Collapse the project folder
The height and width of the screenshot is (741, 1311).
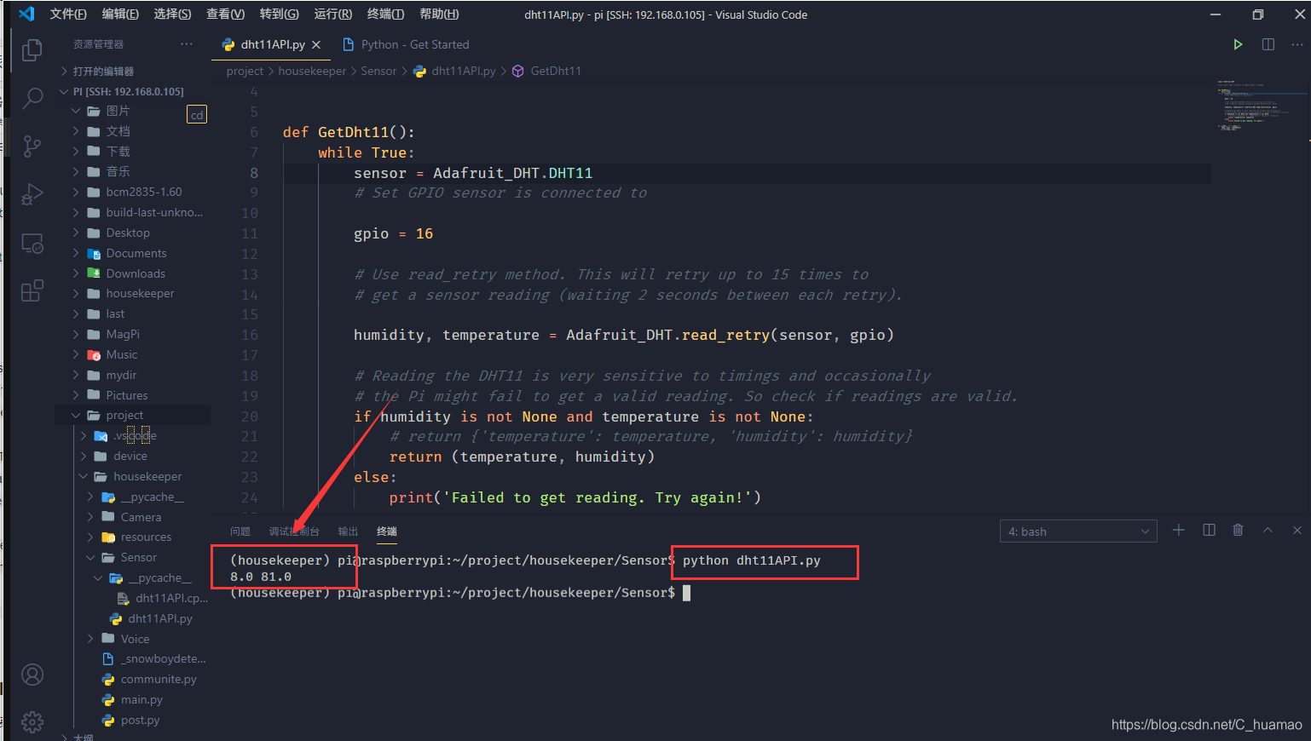pyautogui.click(x=124, y=415)
